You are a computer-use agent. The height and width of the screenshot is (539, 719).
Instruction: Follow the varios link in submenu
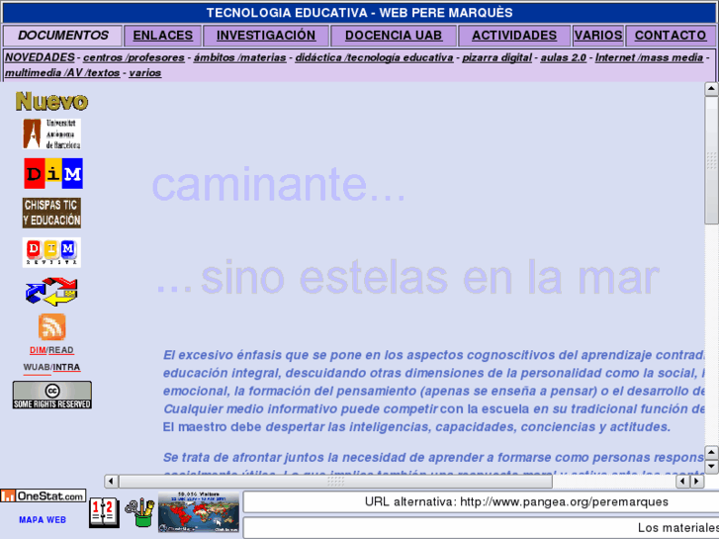[145, 73]
